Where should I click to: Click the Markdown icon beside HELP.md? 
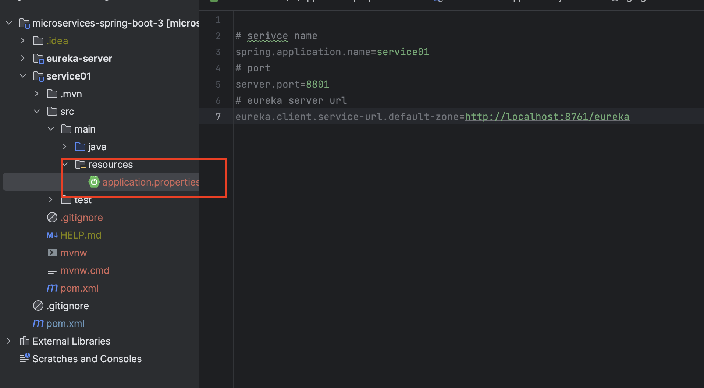(52, 235)
